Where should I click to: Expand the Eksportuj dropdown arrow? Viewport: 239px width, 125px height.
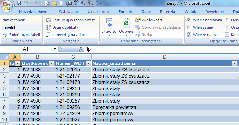109,36
